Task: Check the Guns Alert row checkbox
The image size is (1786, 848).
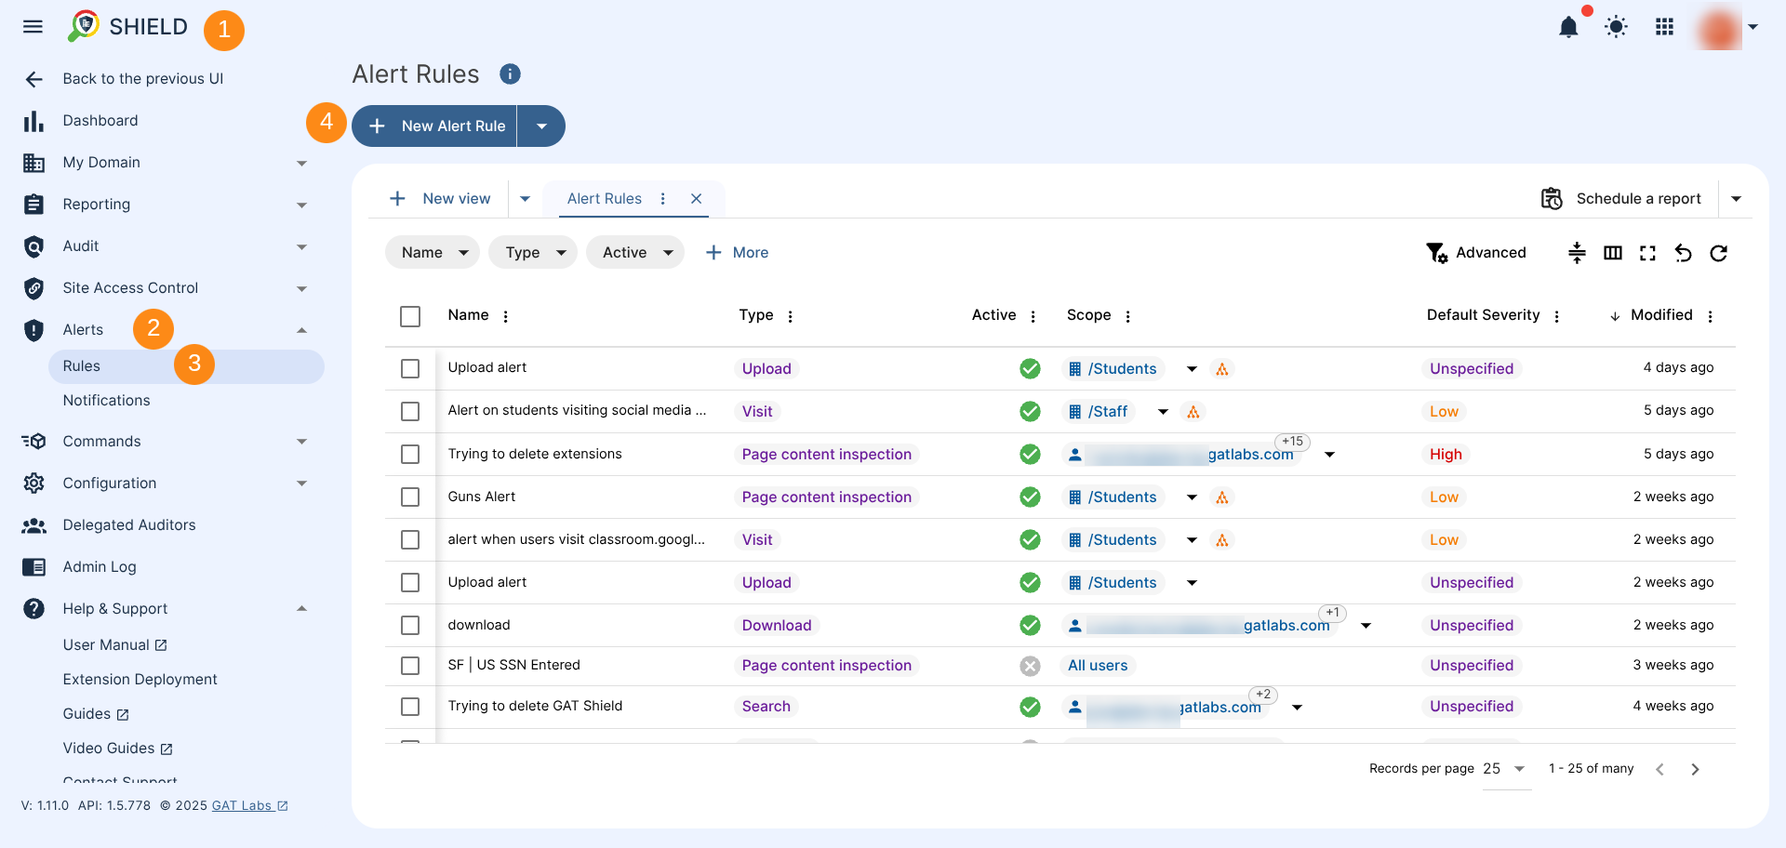Action: pyautogui.click(x=410, y=497)
